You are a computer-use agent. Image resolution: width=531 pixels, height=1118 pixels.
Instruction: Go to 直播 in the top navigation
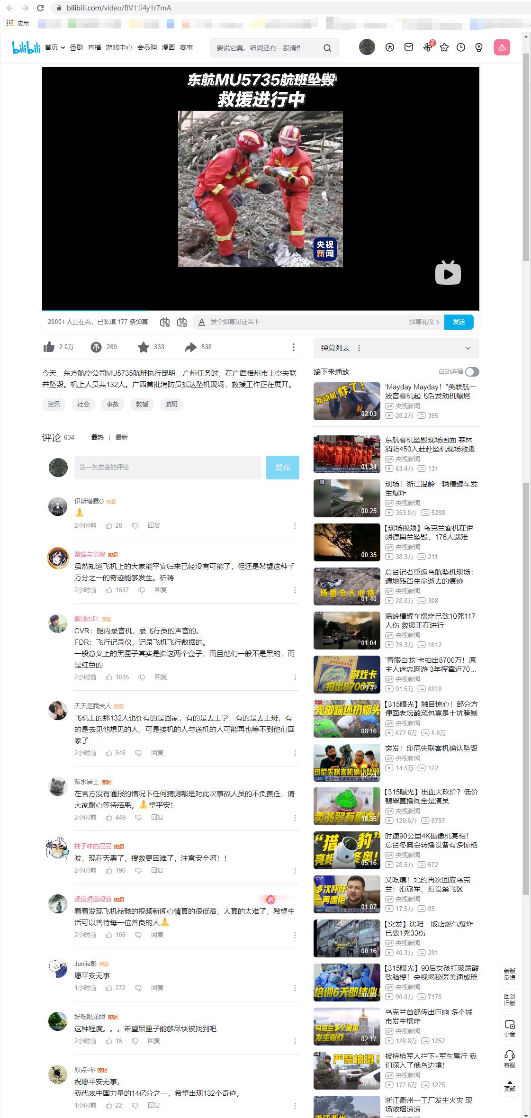(x=94, y=47)
